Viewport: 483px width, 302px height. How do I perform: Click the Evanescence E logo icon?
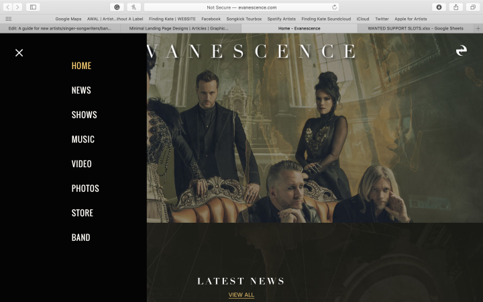[461, 50]
